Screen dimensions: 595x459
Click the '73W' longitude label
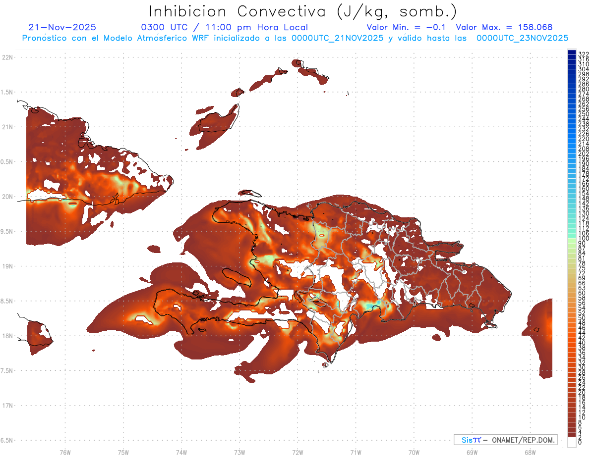click(x=239, y=452)
